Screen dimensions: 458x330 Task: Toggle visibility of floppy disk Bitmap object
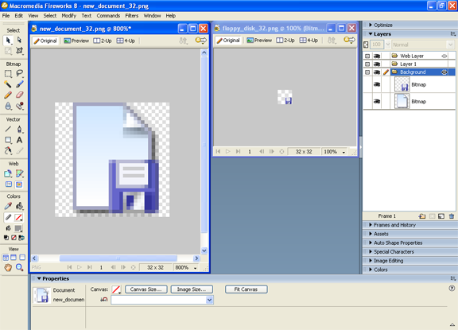point(377,85)
